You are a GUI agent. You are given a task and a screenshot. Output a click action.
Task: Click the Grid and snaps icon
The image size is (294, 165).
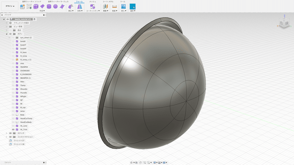159,162
